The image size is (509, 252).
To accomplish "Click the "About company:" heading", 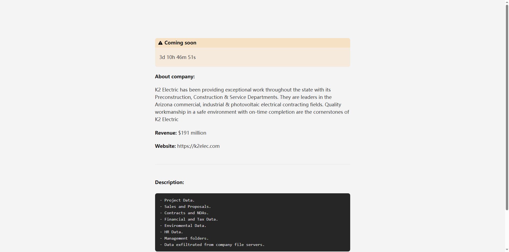I will pos(175,77).
